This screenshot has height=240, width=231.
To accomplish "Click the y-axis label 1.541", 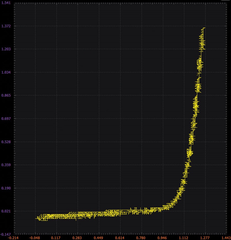I will pyautogui.click(x=6, y=3).
